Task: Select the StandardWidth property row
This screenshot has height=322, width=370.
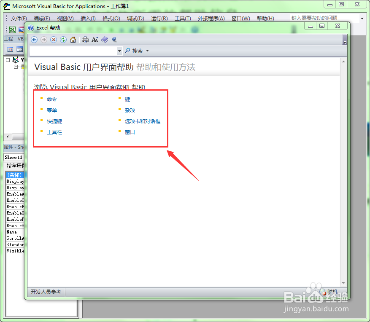Action: point(15,244)
